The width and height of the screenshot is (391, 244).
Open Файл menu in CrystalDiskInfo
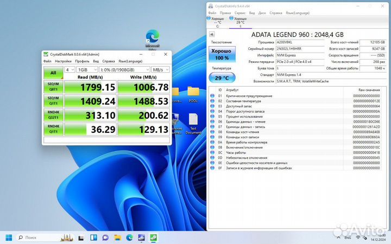click(x=212, y=13)
